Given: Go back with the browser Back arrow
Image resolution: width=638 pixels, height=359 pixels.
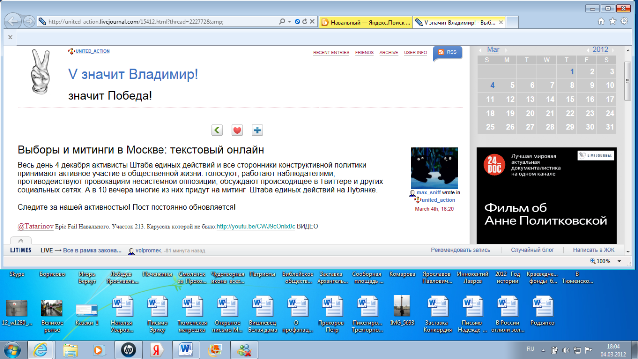Looking at the screenshot, I should point(14,21).
